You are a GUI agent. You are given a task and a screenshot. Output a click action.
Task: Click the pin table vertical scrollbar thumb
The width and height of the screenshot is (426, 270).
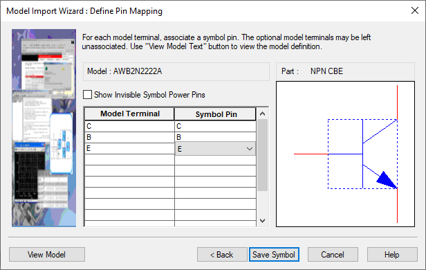(x=263, y=155)
